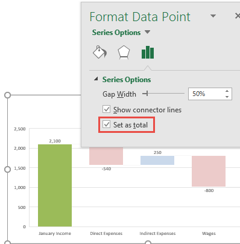Select the pink Direct Expenses bar
Image resolution: width=240 pixels, height=244 pixels.
(106, 156)
